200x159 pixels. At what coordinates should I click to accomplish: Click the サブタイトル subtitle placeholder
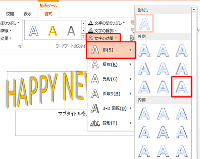pyautogui.click(x=73, y=113)
